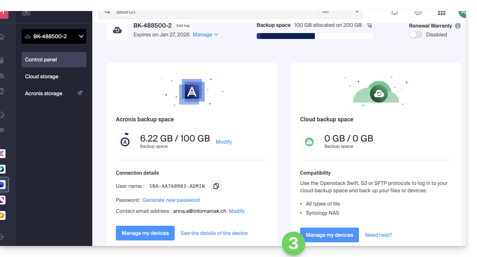Click the external link icon next to Acronis storage
The width and height of the screenshot is (477, 257).
(80, 93)
